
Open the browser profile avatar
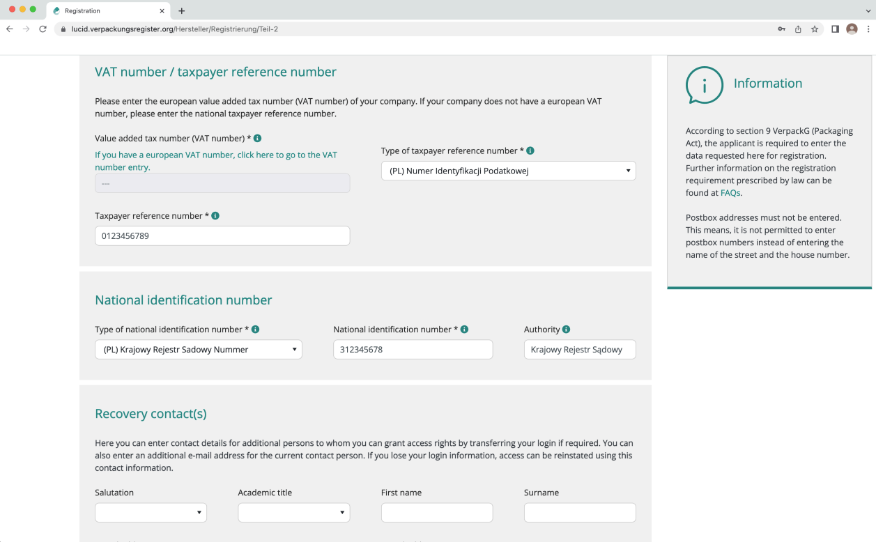(851, 29)
